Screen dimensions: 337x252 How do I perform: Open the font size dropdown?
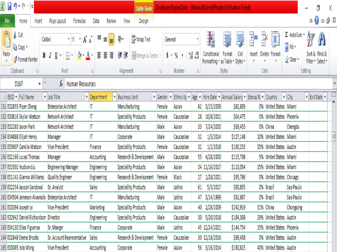(80, 39)
